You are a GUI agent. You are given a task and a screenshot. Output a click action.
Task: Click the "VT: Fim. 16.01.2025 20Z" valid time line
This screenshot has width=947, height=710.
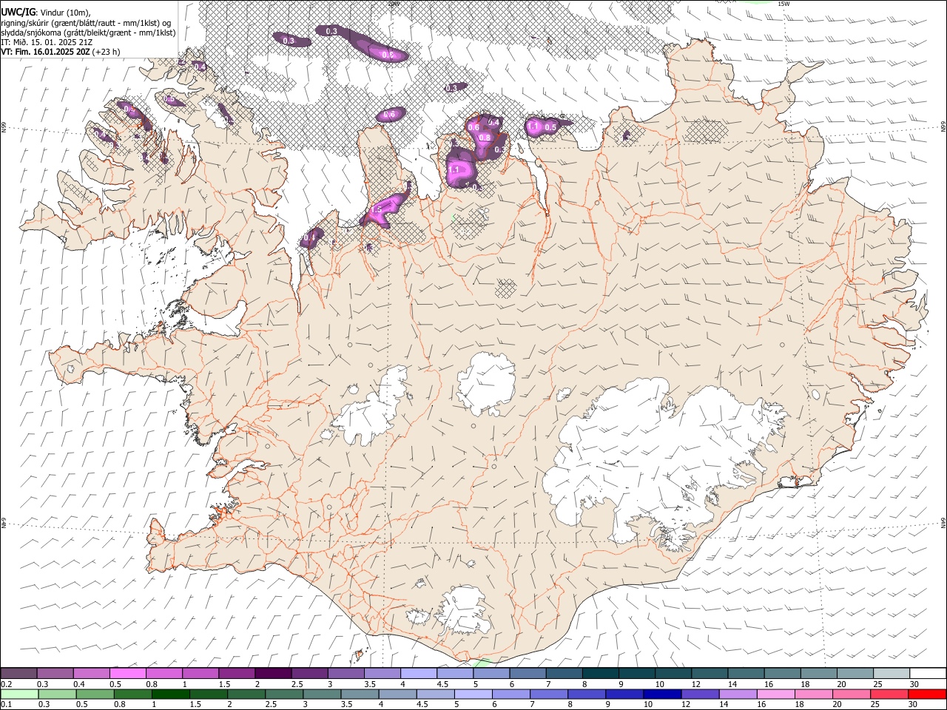(46, 52)
